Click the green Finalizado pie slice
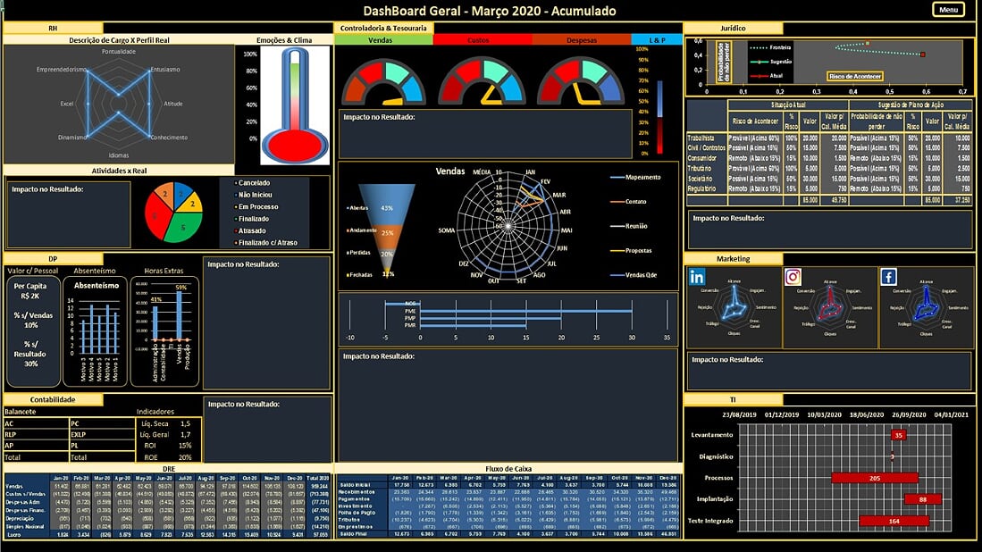Viewport: 982px width, 552px height. click(183, 227)
